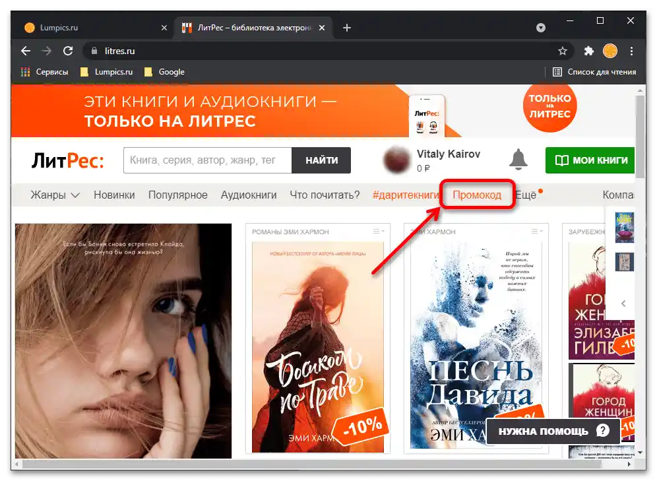Viewport: 657px width, 481px height.
Task: Open the Новинки section
Action: tap(114, 195)
